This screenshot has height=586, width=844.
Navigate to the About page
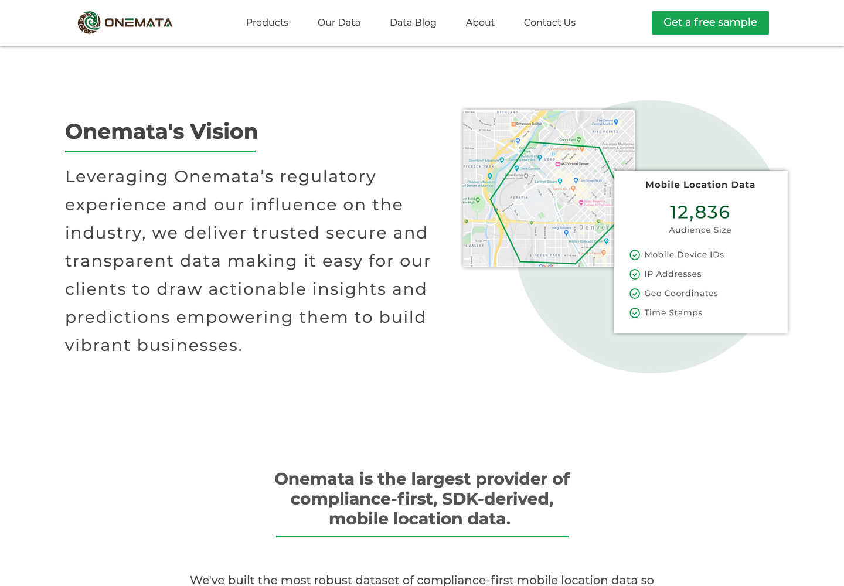tap(480, 22)
